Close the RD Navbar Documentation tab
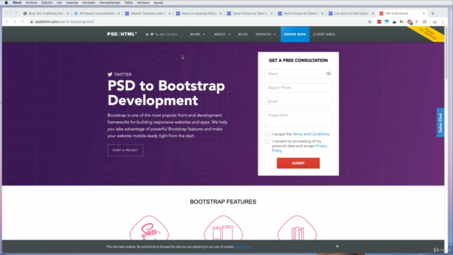The width and height of the screenshot is (453, 255). 119,13
